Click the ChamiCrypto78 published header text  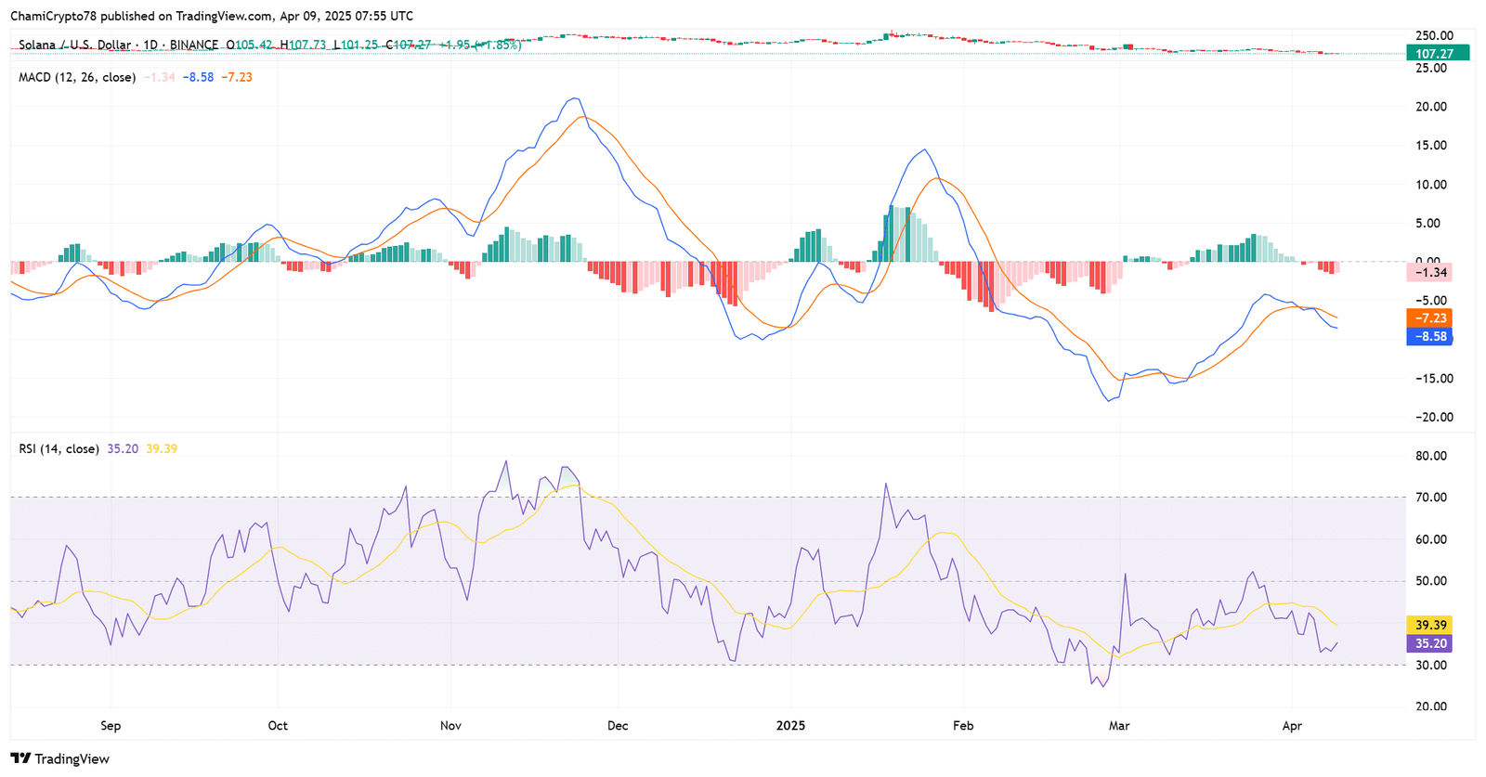pyautogui.click(x=211, y=16)
